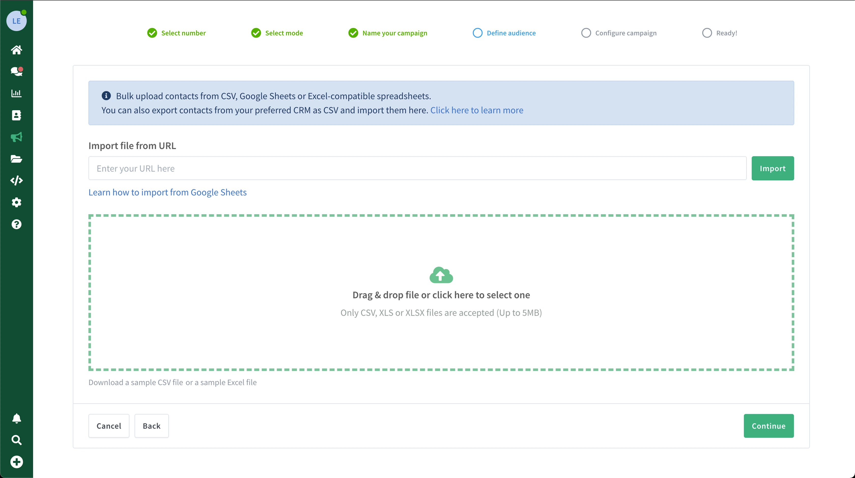Open the conversations chat icon
This screenshot has width=855, height=478.
tap(16, 71)
